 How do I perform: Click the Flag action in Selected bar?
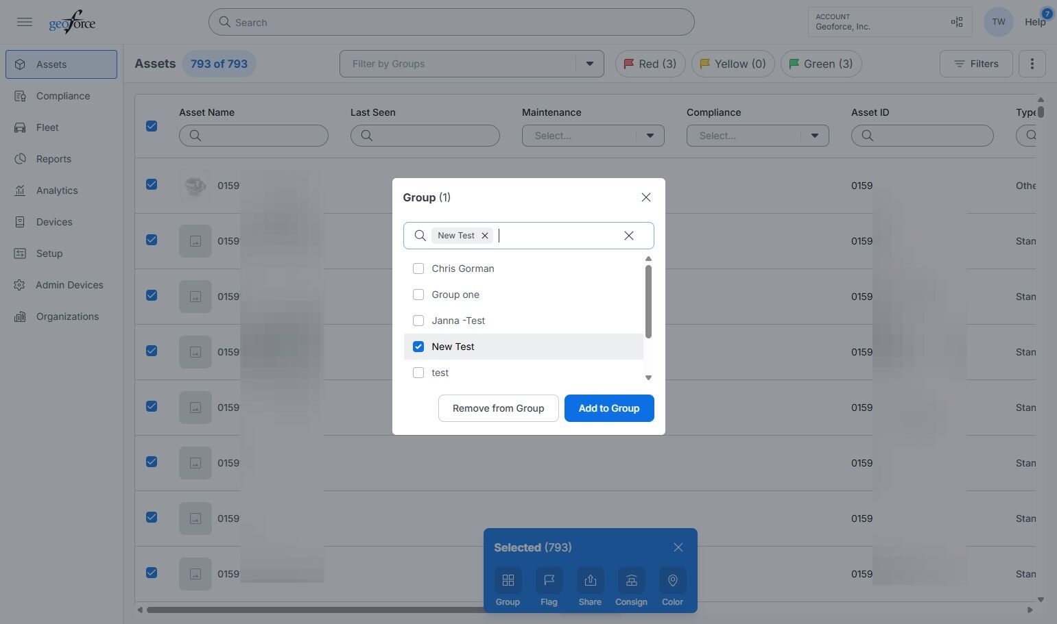pyautogui.click(x=549, y=587)
